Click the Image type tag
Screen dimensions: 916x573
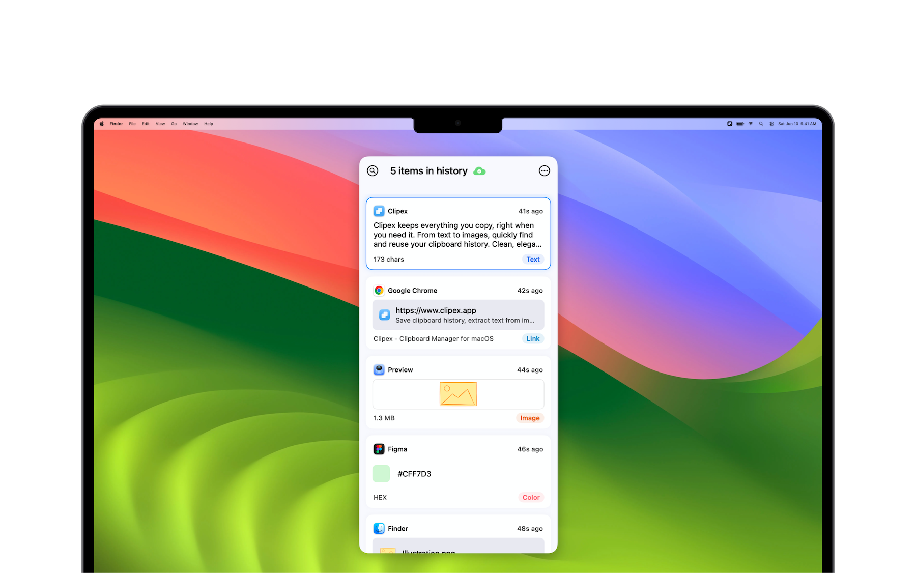point(530,418)
